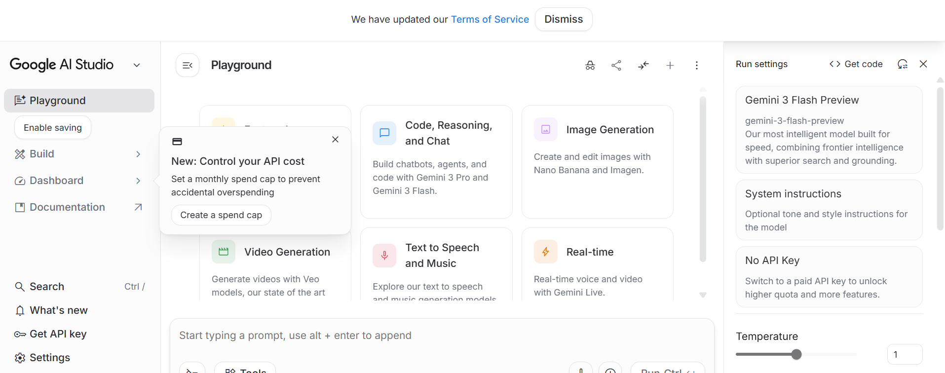The image size is (945, 373).
Task: Click the Temperature label
Action: point(767,336)
